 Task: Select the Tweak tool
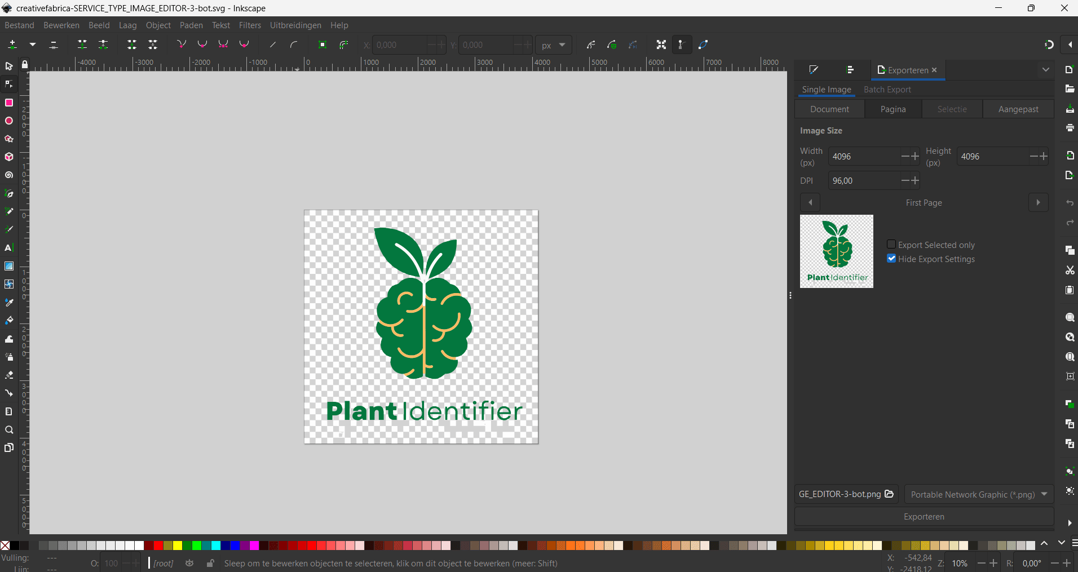(x=9, y=339)
